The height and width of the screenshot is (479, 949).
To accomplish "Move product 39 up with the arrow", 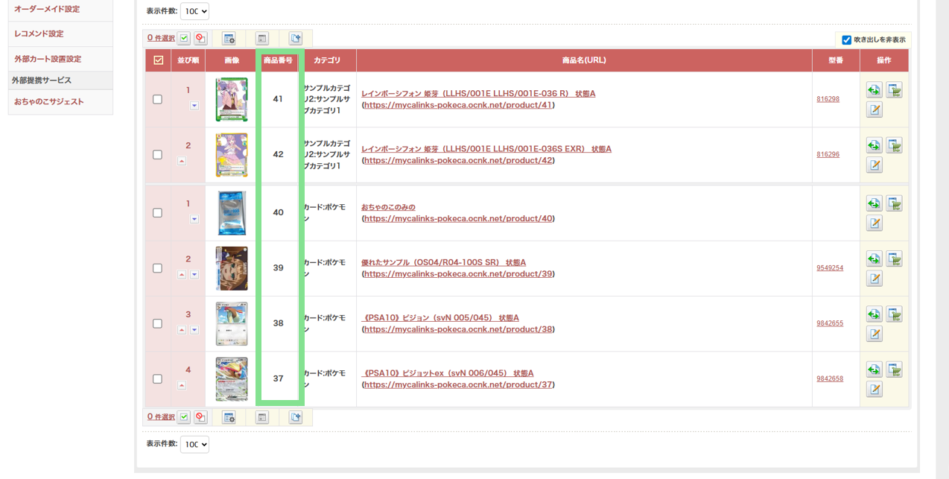I will [x=182, y=274].
